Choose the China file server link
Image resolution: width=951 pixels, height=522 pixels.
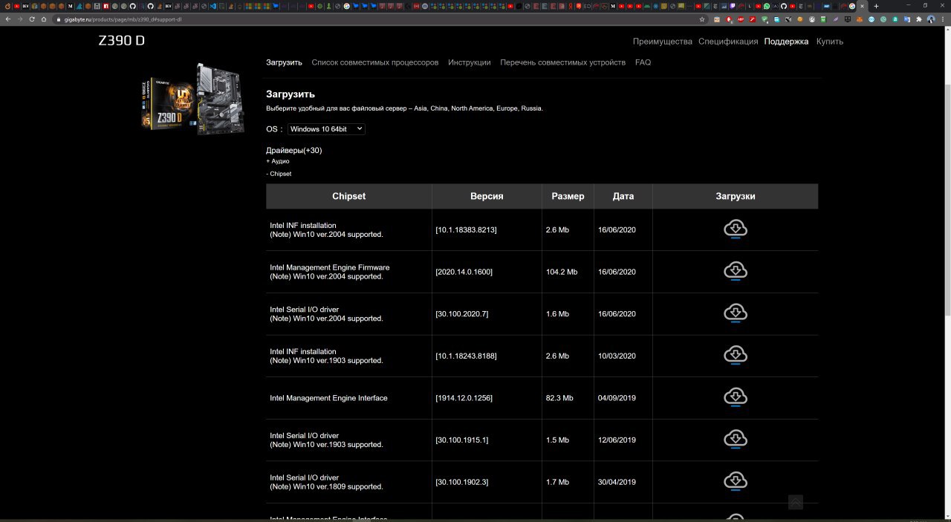[x=439, y=108]
